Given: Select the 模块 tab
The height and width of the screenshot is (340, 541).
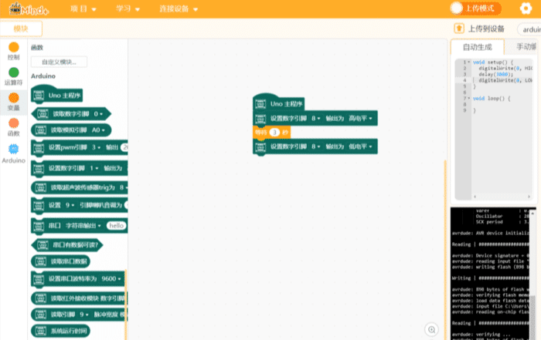Looking at the screenshot, I should click(x=21, y=29).
